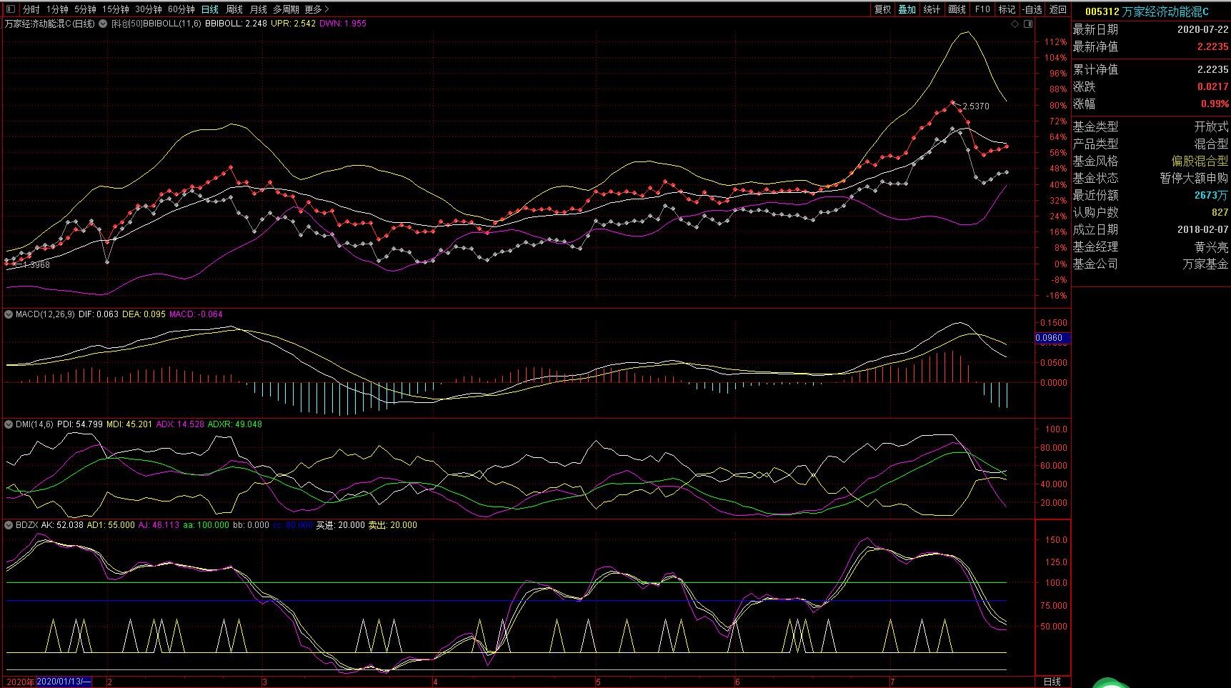Click the DWN: 1.955 lower band reading
The width and height of the screenshot is (1231, 688).
tap(343, 24)
